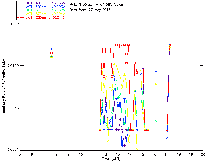Click the lone yellow triangle marker just after 16 GMT

pyautogui.click(x=156, y=84)
